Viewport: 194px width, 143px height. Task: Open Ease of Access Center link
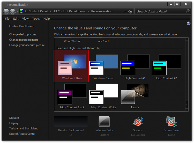pos(22,134)
